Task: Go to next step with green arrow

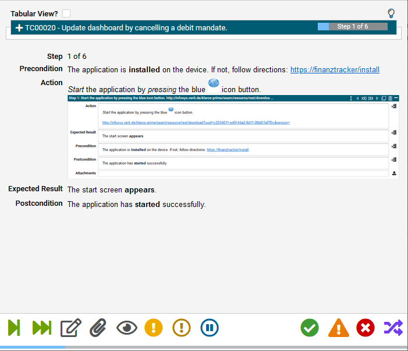Action: 14,328
